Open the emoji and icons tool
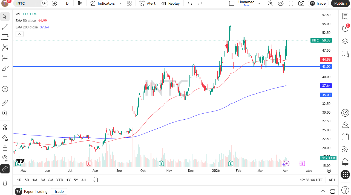 point(5,89)
